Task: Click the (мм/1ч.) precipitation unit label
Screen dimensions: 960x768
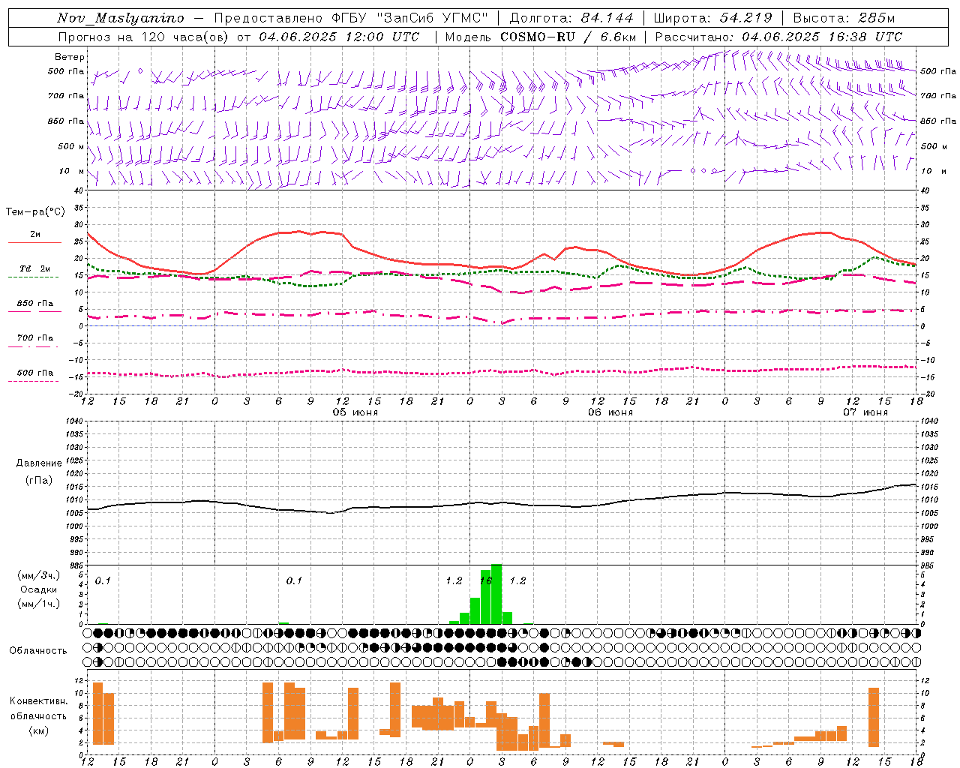Action: point(37,604)
